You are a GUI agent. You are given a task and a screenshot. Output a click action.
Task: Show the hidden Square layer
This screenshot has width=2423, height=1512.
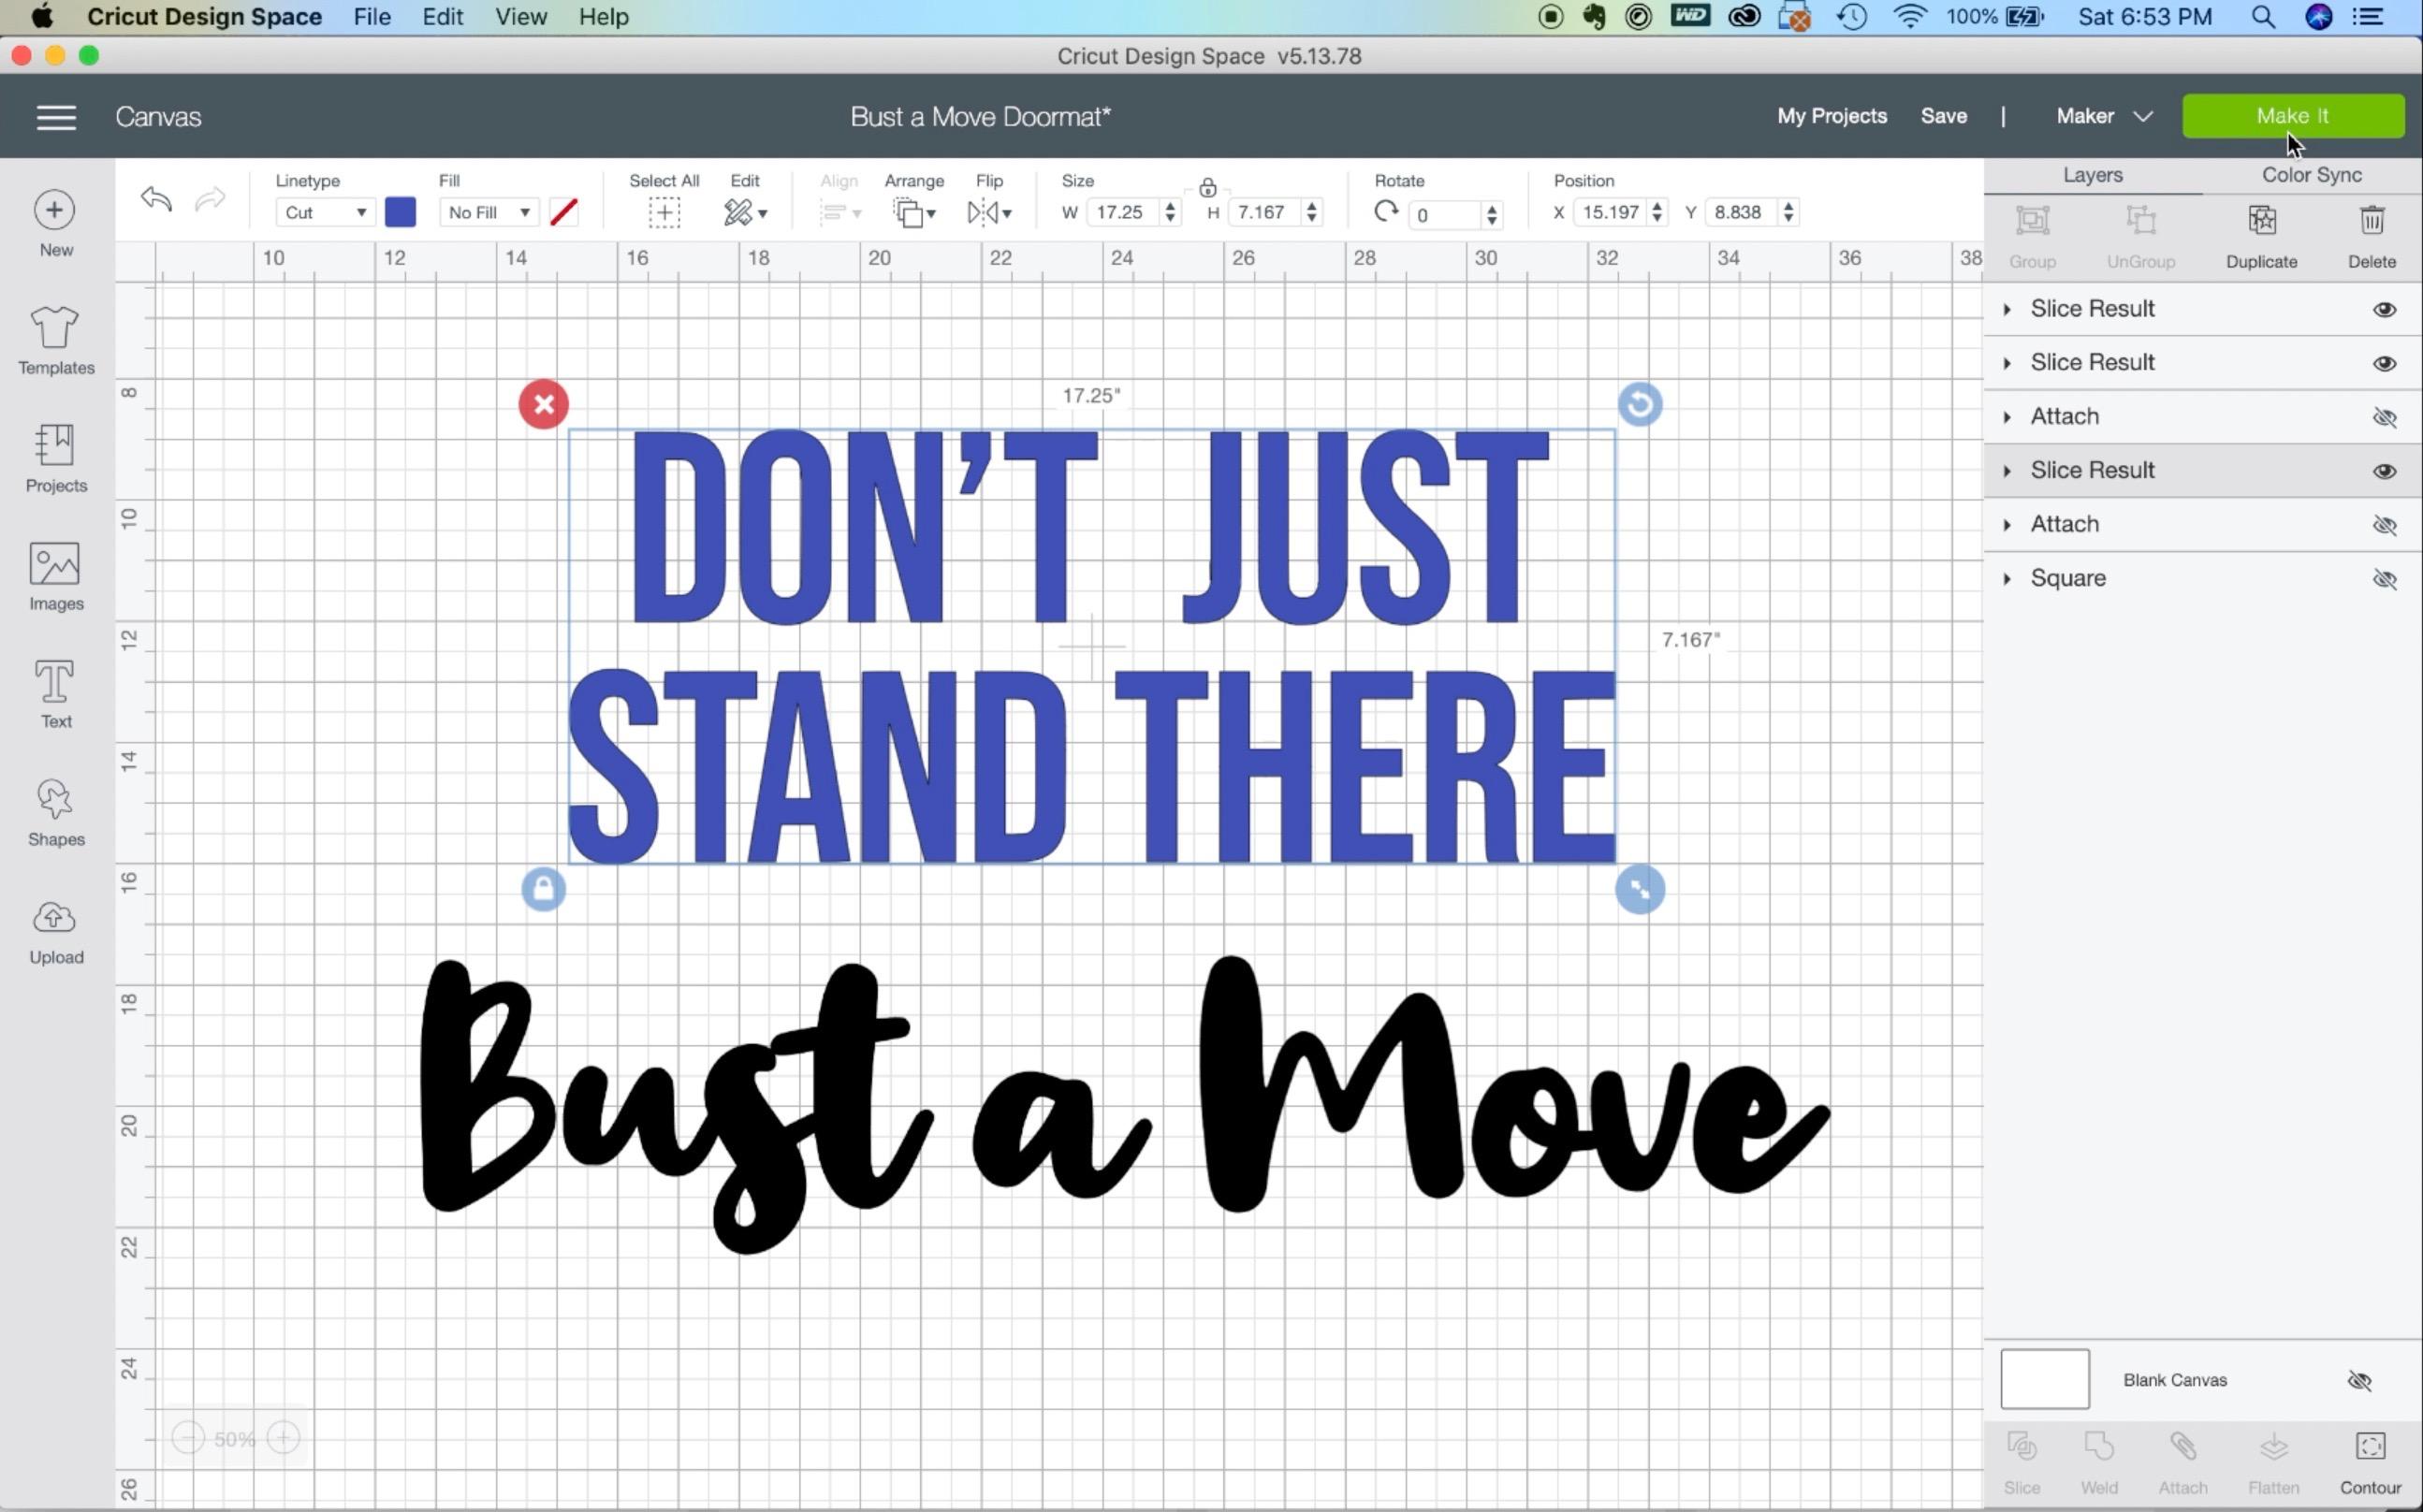coord(2384,579)
